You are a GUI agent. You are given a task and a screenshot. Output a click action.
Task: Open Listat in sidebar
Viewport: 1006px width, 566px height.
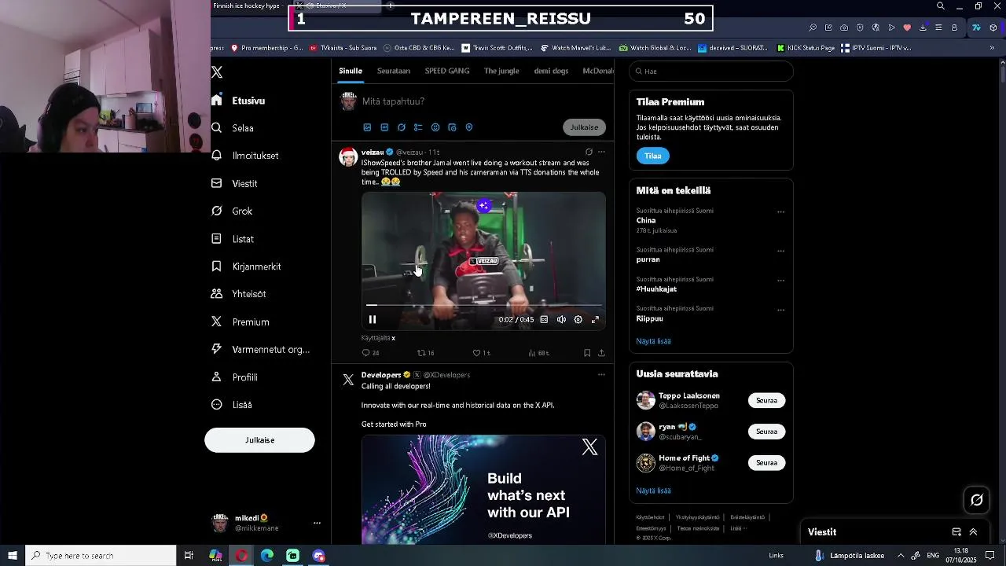click(x=233, y=239)
